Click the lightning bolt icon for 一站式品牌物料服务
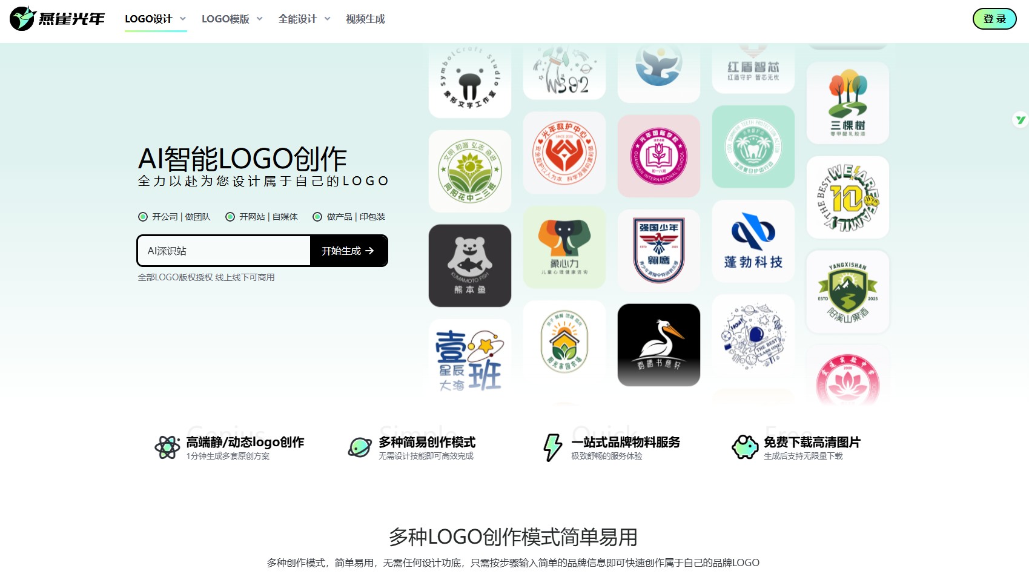1029x577 pixels. click(x=552, y=447)
